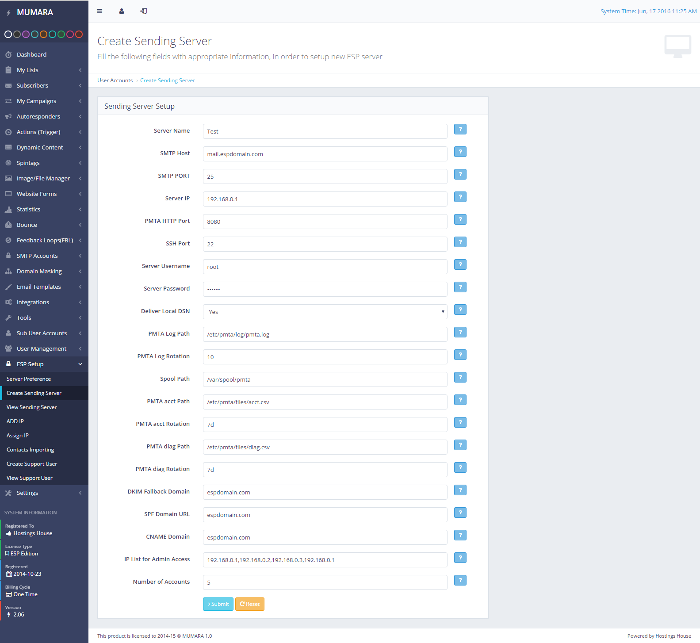
Task: Click the help icon beside PMTA Log Path
Action: 460,332
